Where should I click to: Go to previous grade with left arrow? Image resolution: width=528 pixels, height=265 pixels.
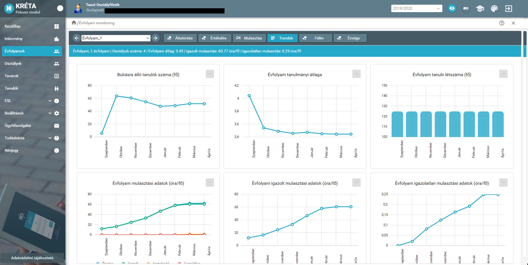click(76, 38)
